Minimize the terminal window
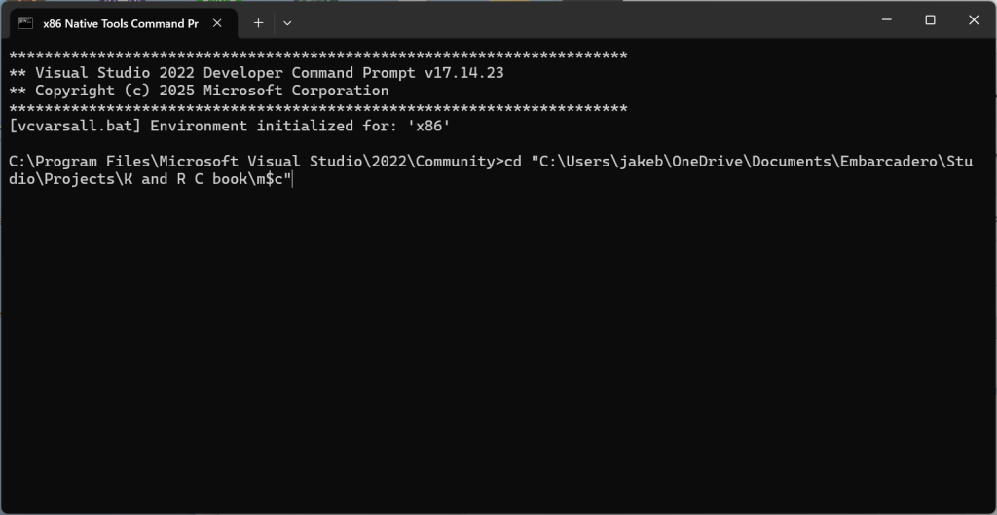 click(x=887, y=19)
